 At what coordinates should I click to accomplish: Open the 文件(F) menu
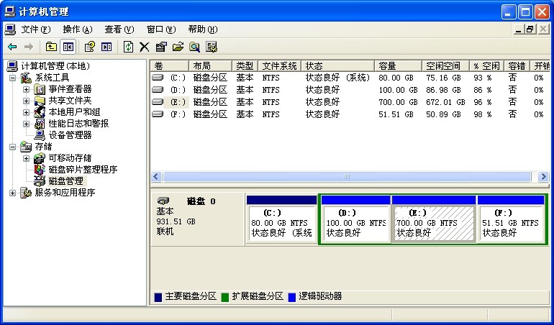coord(36,29)
